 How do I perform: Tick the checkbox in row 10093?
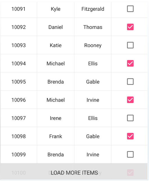(x=130, y=45)
